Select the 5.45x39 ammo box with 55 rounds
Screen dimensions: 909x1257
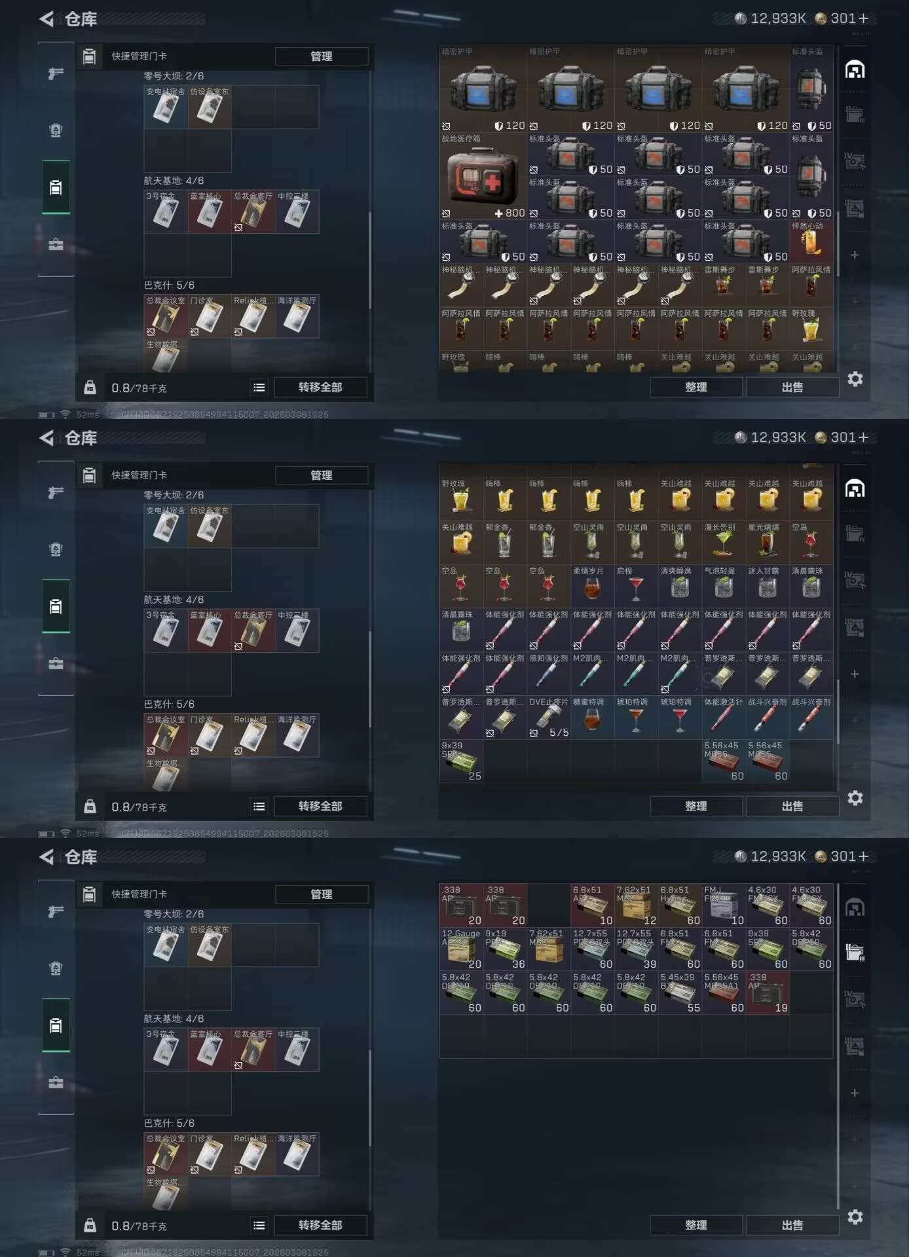[679, 993]
